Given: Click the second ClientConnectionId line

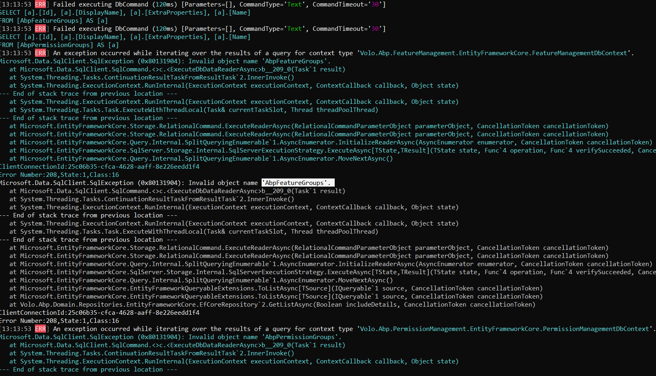Looking at the screenshot, I should [100, 313].
